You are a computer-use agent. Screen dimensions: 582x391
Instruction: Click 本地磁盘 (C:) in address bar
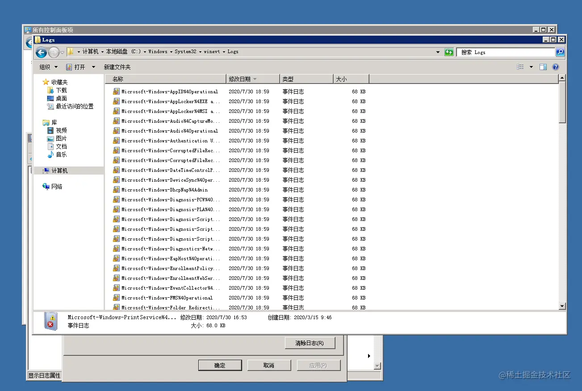point(123,52)
